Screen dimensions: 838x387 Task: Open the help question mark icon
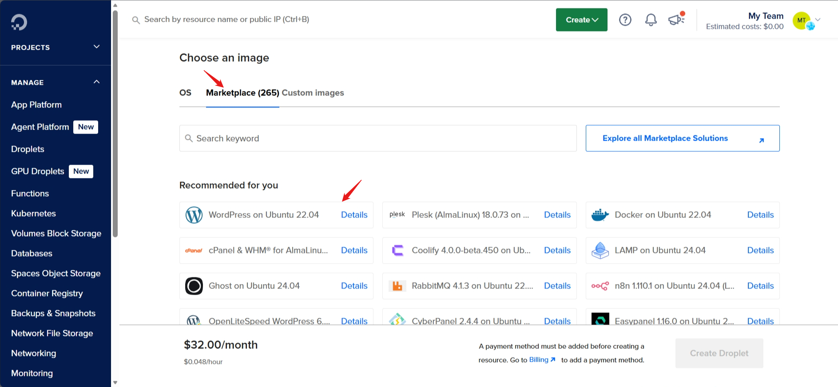(x=625, y=20)
